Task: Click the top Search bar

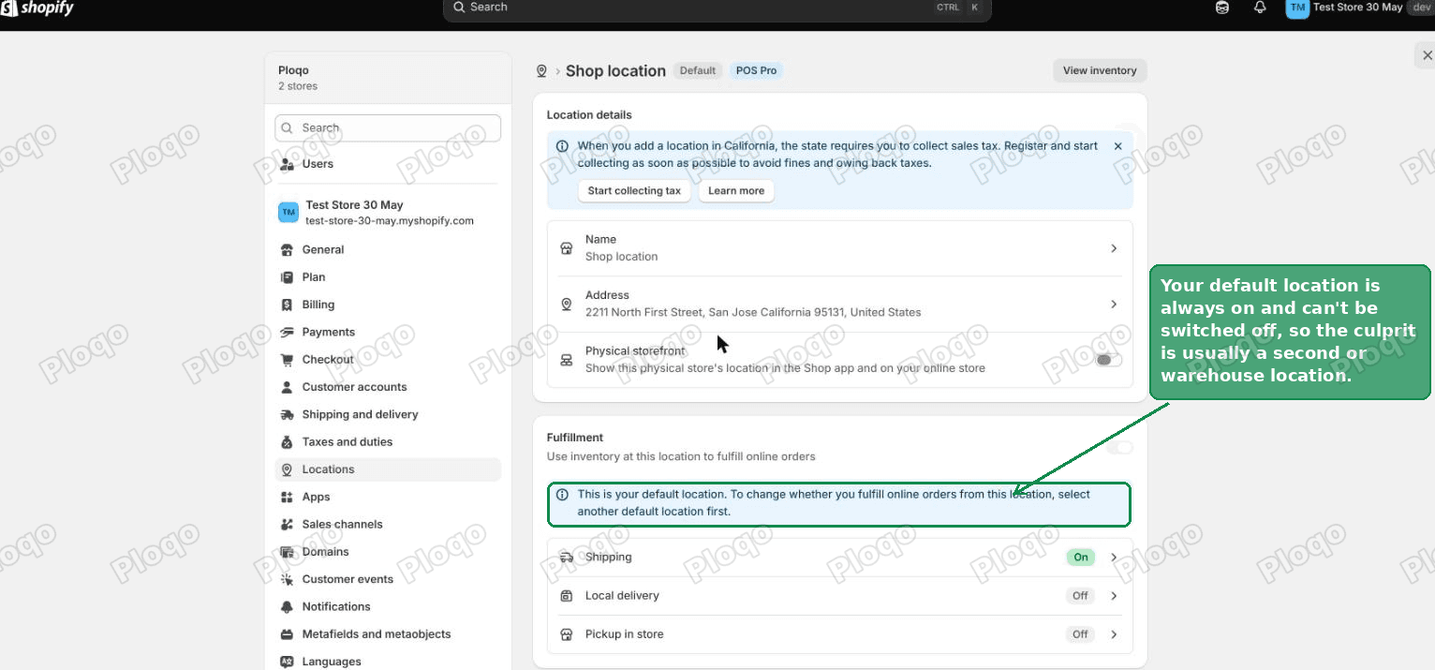Action: [x=717, y=8]
